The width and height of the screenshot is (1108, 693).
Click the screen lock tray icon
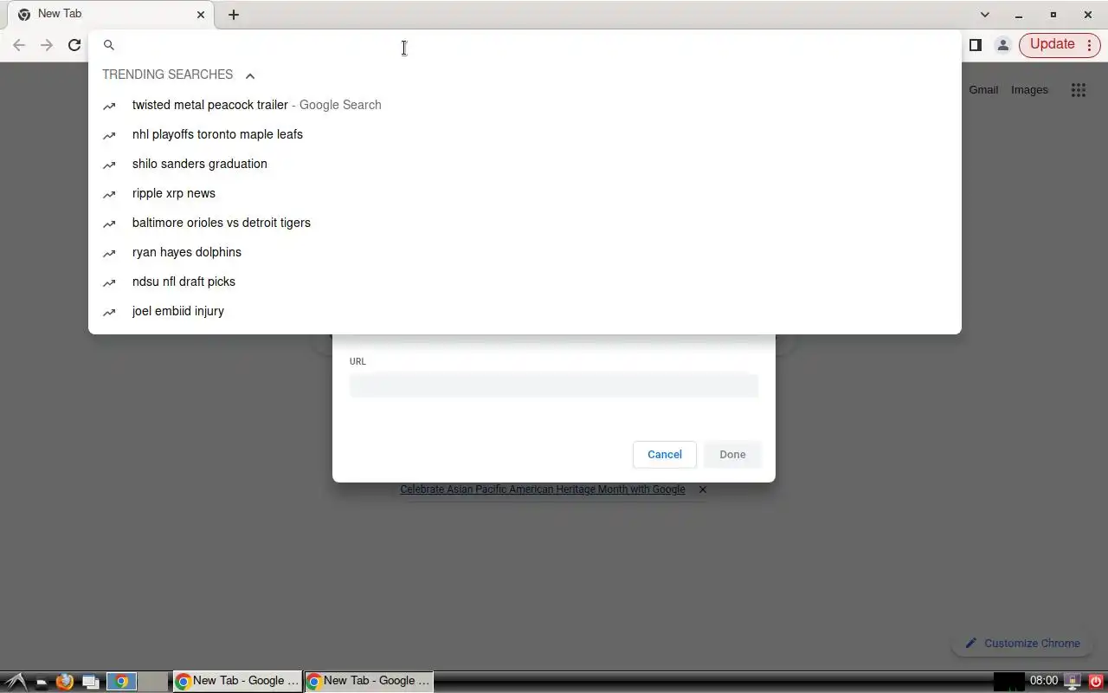(1073, 682)
